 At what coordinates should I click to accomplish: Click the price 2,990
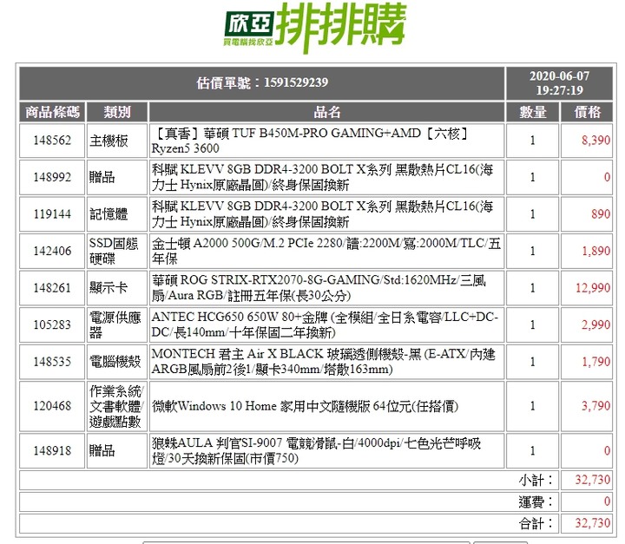point(595,324)
